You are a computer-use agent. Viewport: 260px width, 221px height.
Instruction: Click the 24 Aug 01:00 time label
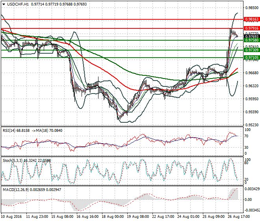point(188,217)
